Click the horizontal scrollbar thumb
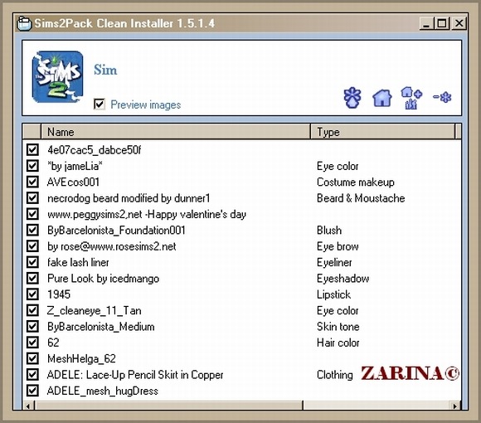 tap(168, 406)
